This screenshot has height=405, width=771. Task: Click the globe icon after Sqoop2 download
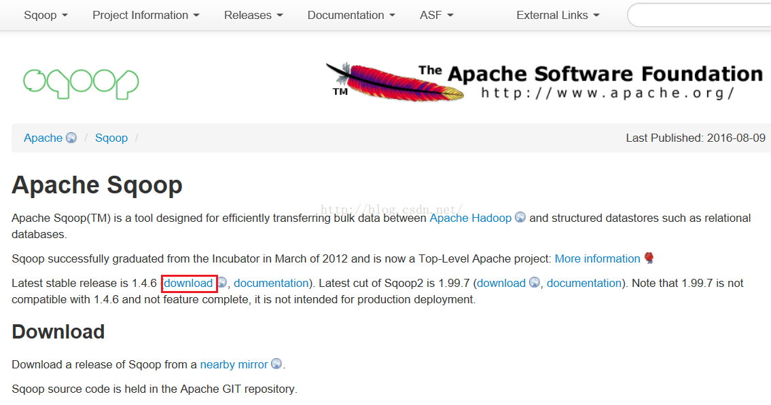click(x=535, y=283)
